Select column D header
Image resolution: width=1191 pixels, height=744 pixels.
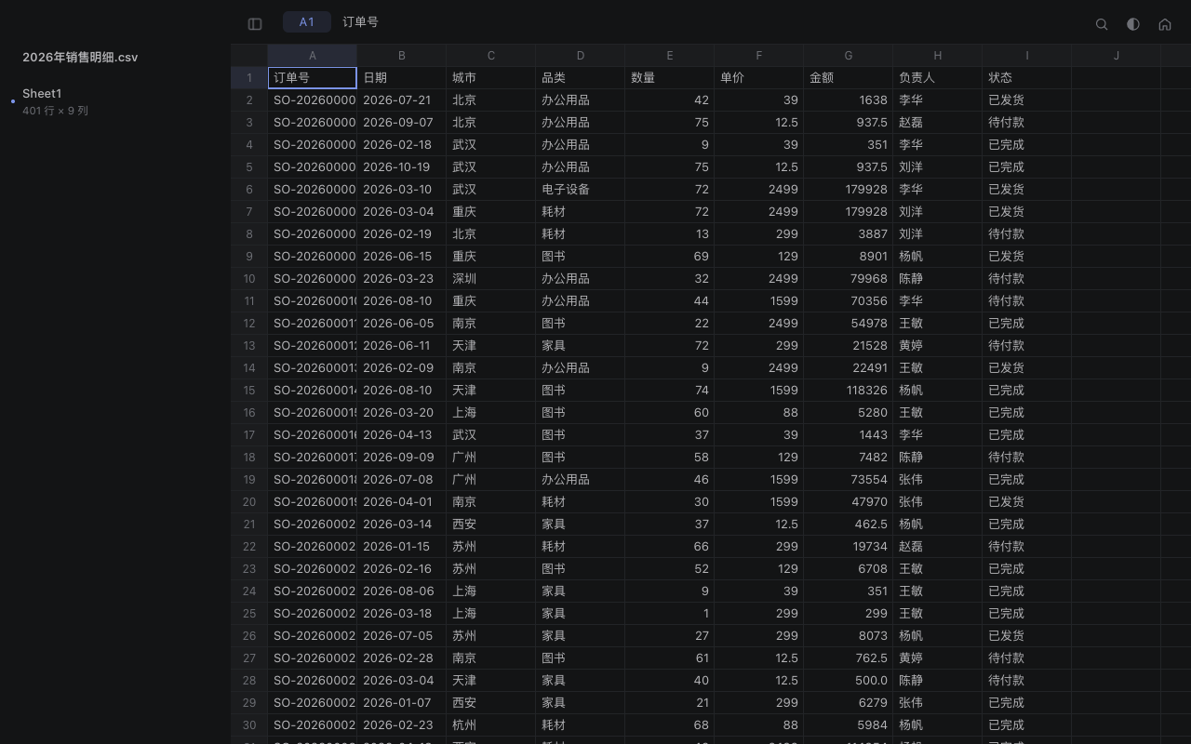[x=581, y=56]
